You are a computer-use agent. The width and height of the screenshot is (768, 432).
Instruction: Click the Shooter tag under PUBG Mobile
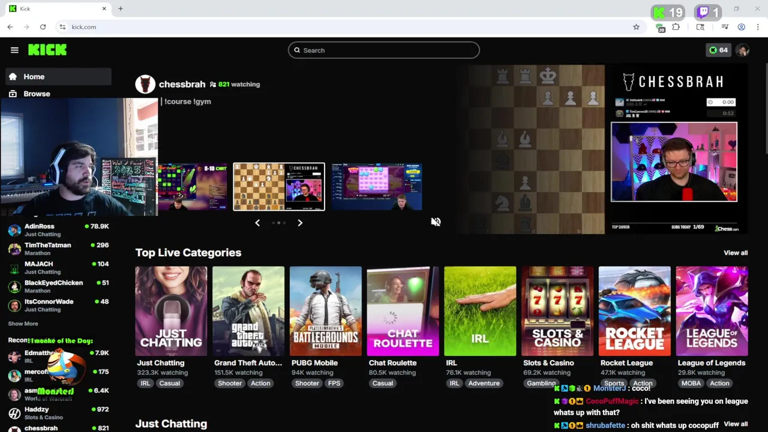[307, 383]
